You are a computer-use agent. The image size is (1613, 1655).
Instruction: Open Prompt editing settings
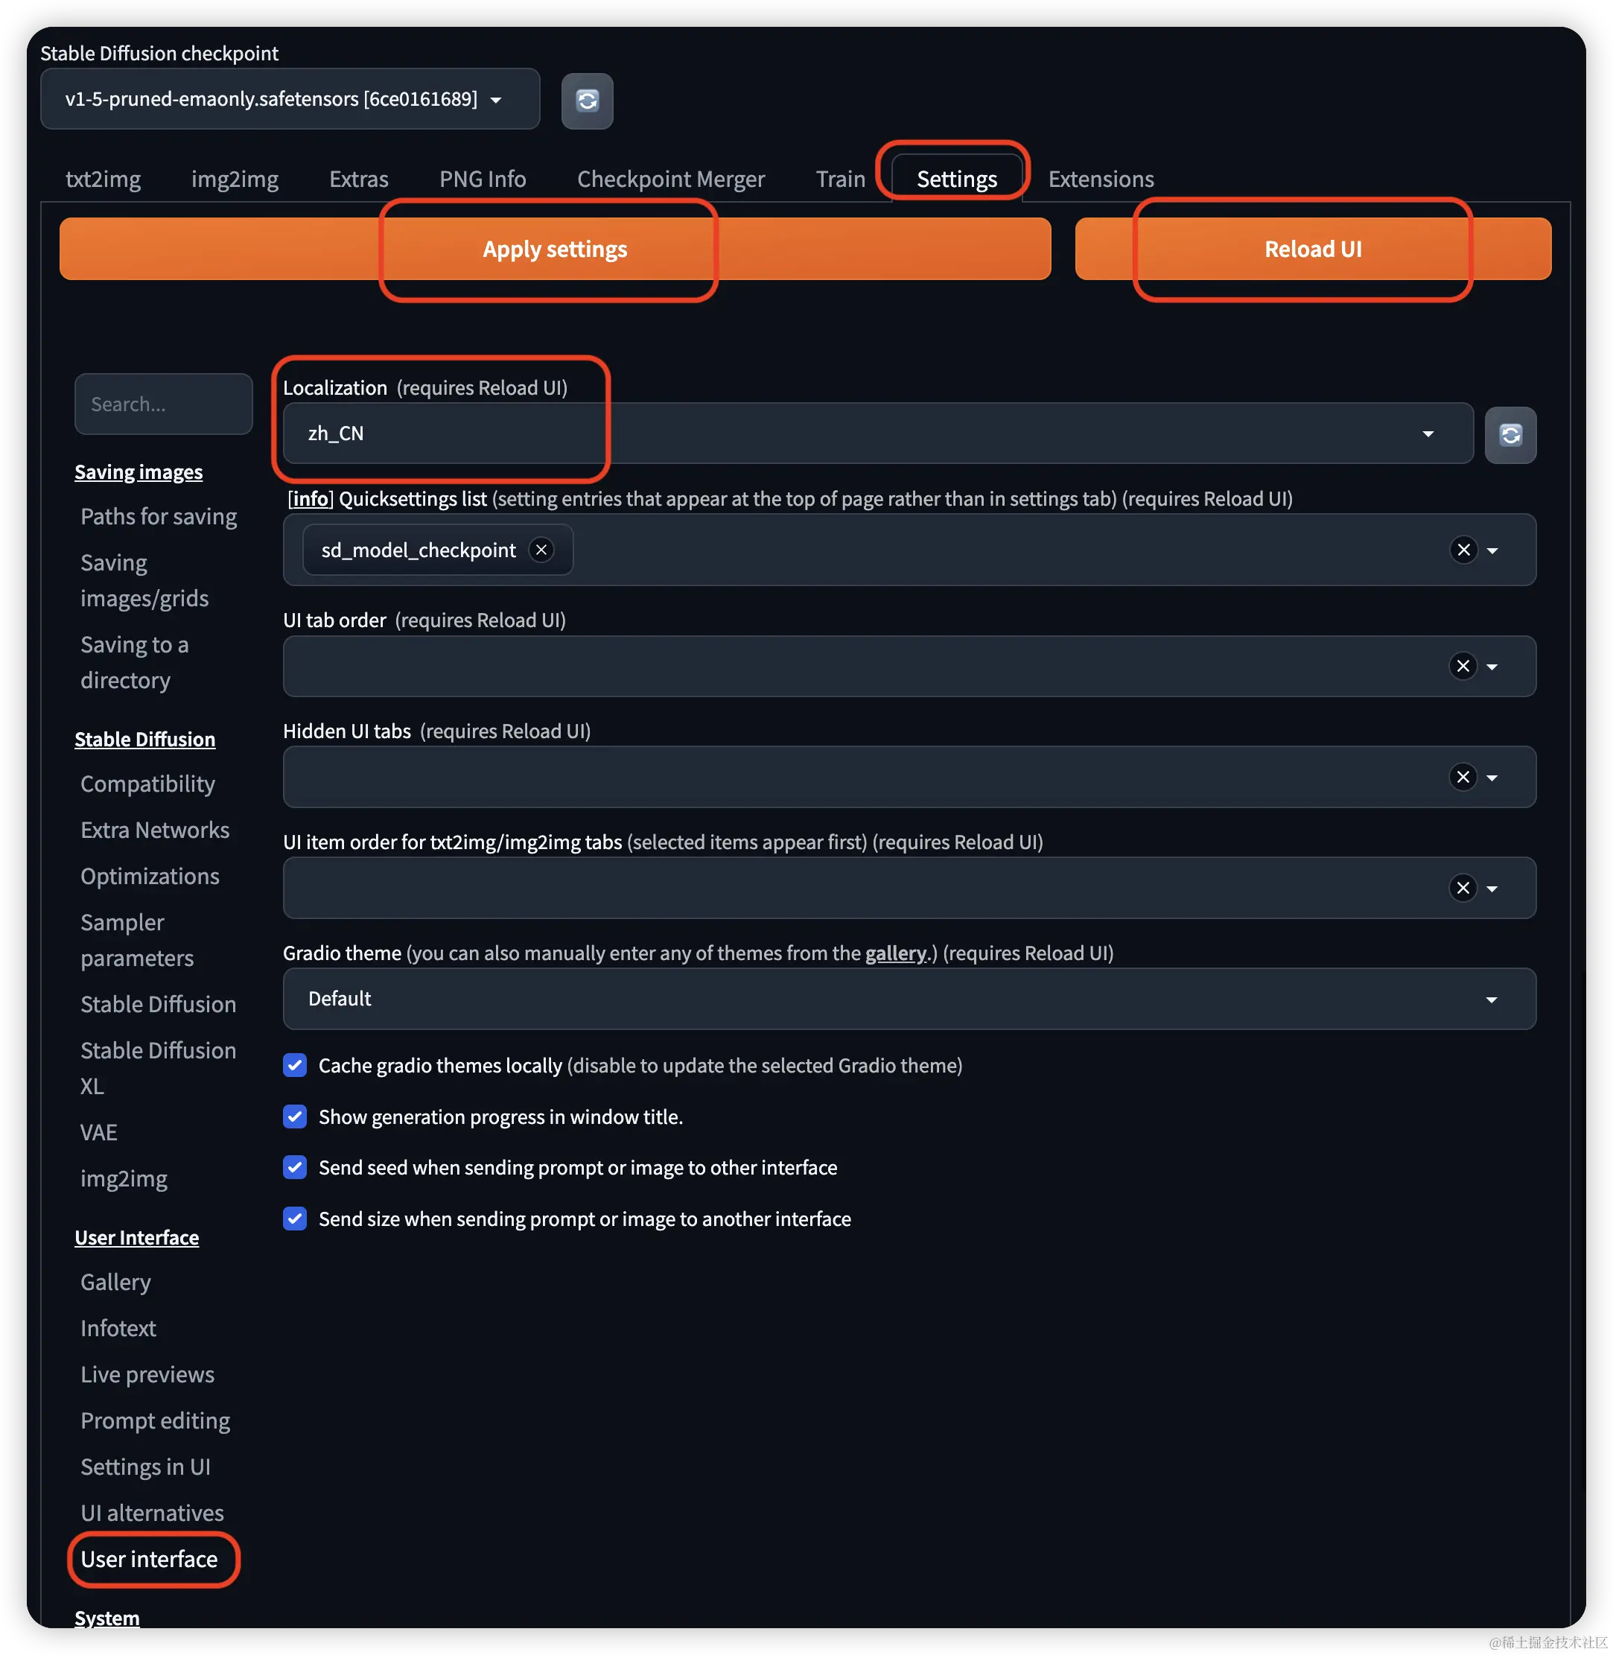click(155, 1420)
